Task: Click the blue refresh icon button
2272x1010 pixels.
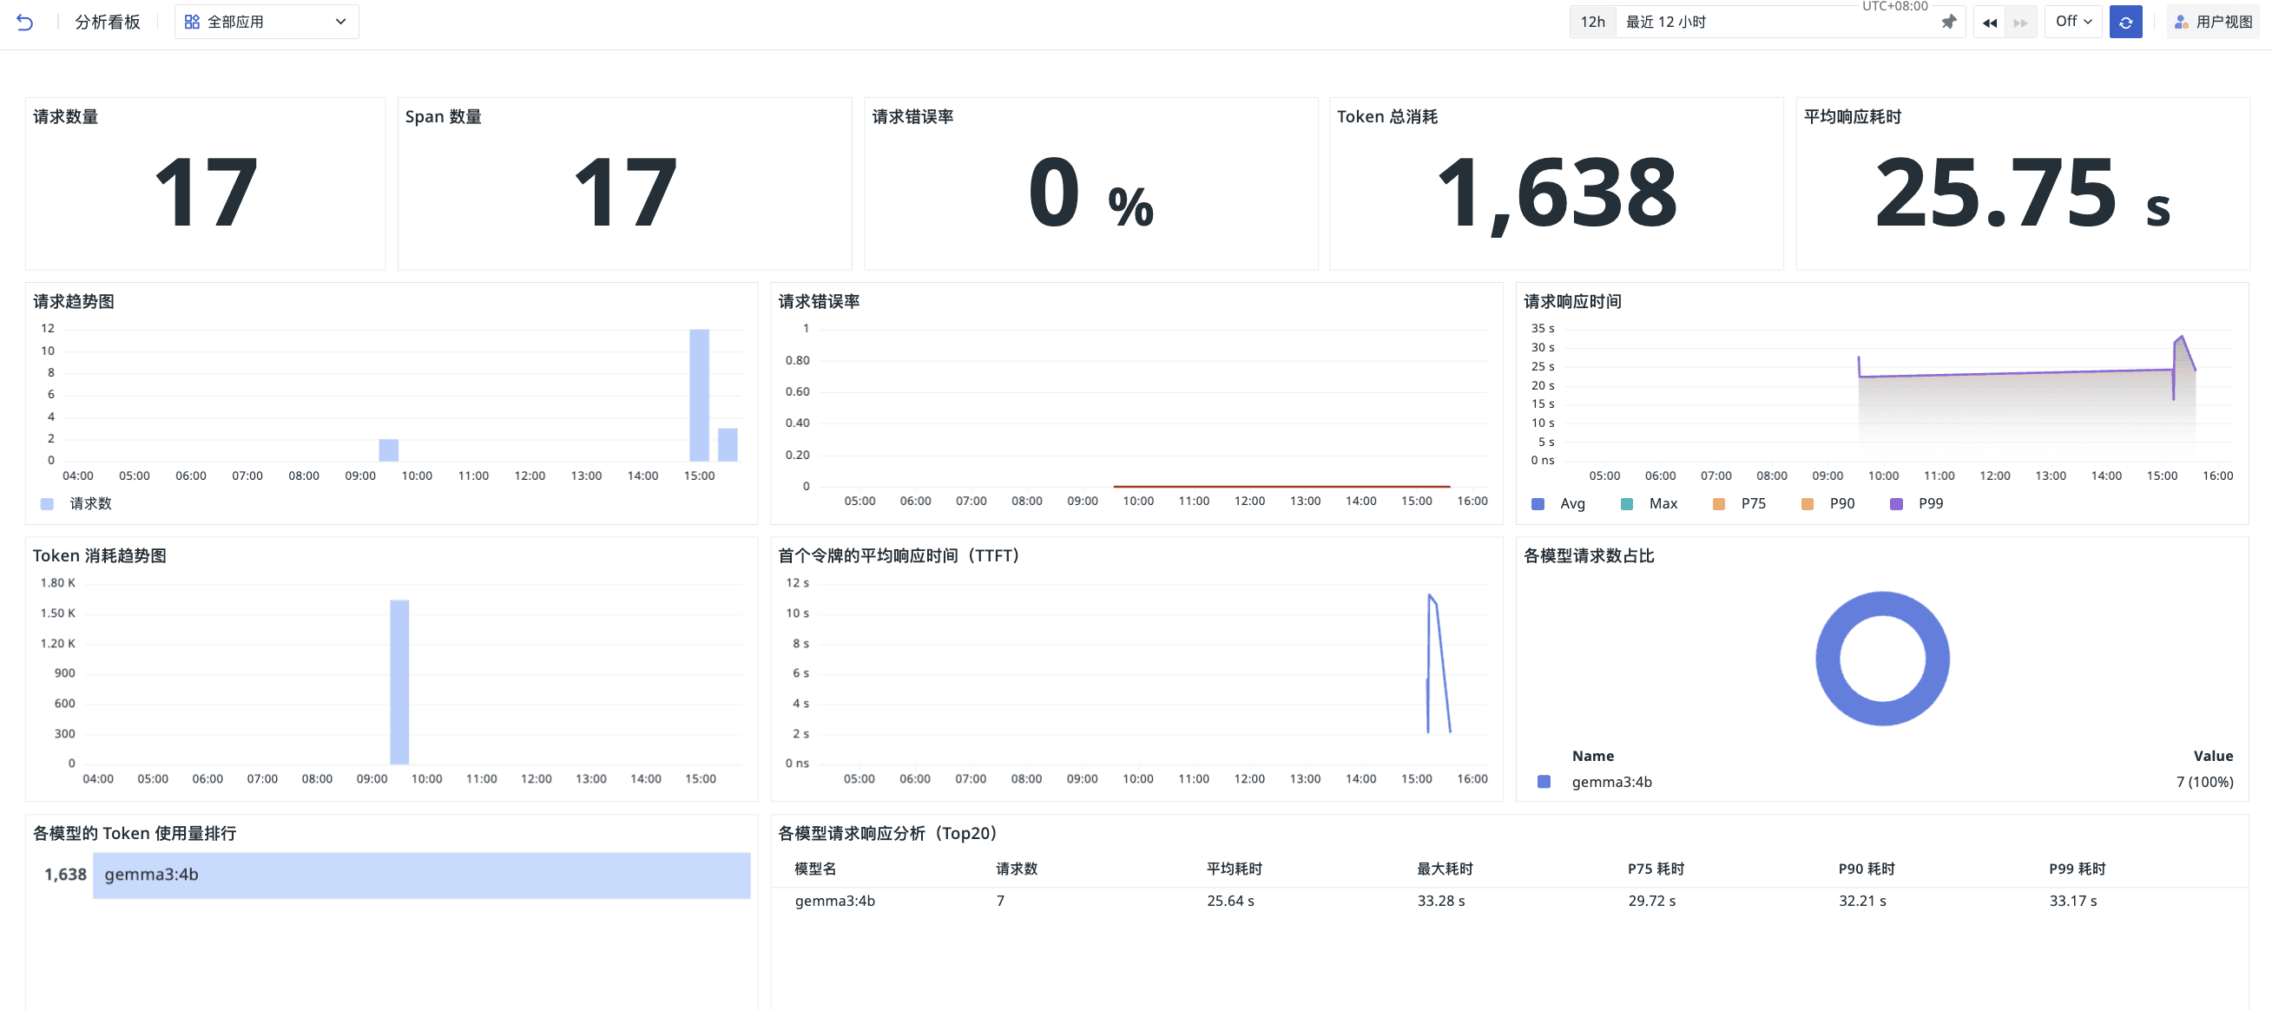Action: pyautogui.click(x=2124, y=22)
